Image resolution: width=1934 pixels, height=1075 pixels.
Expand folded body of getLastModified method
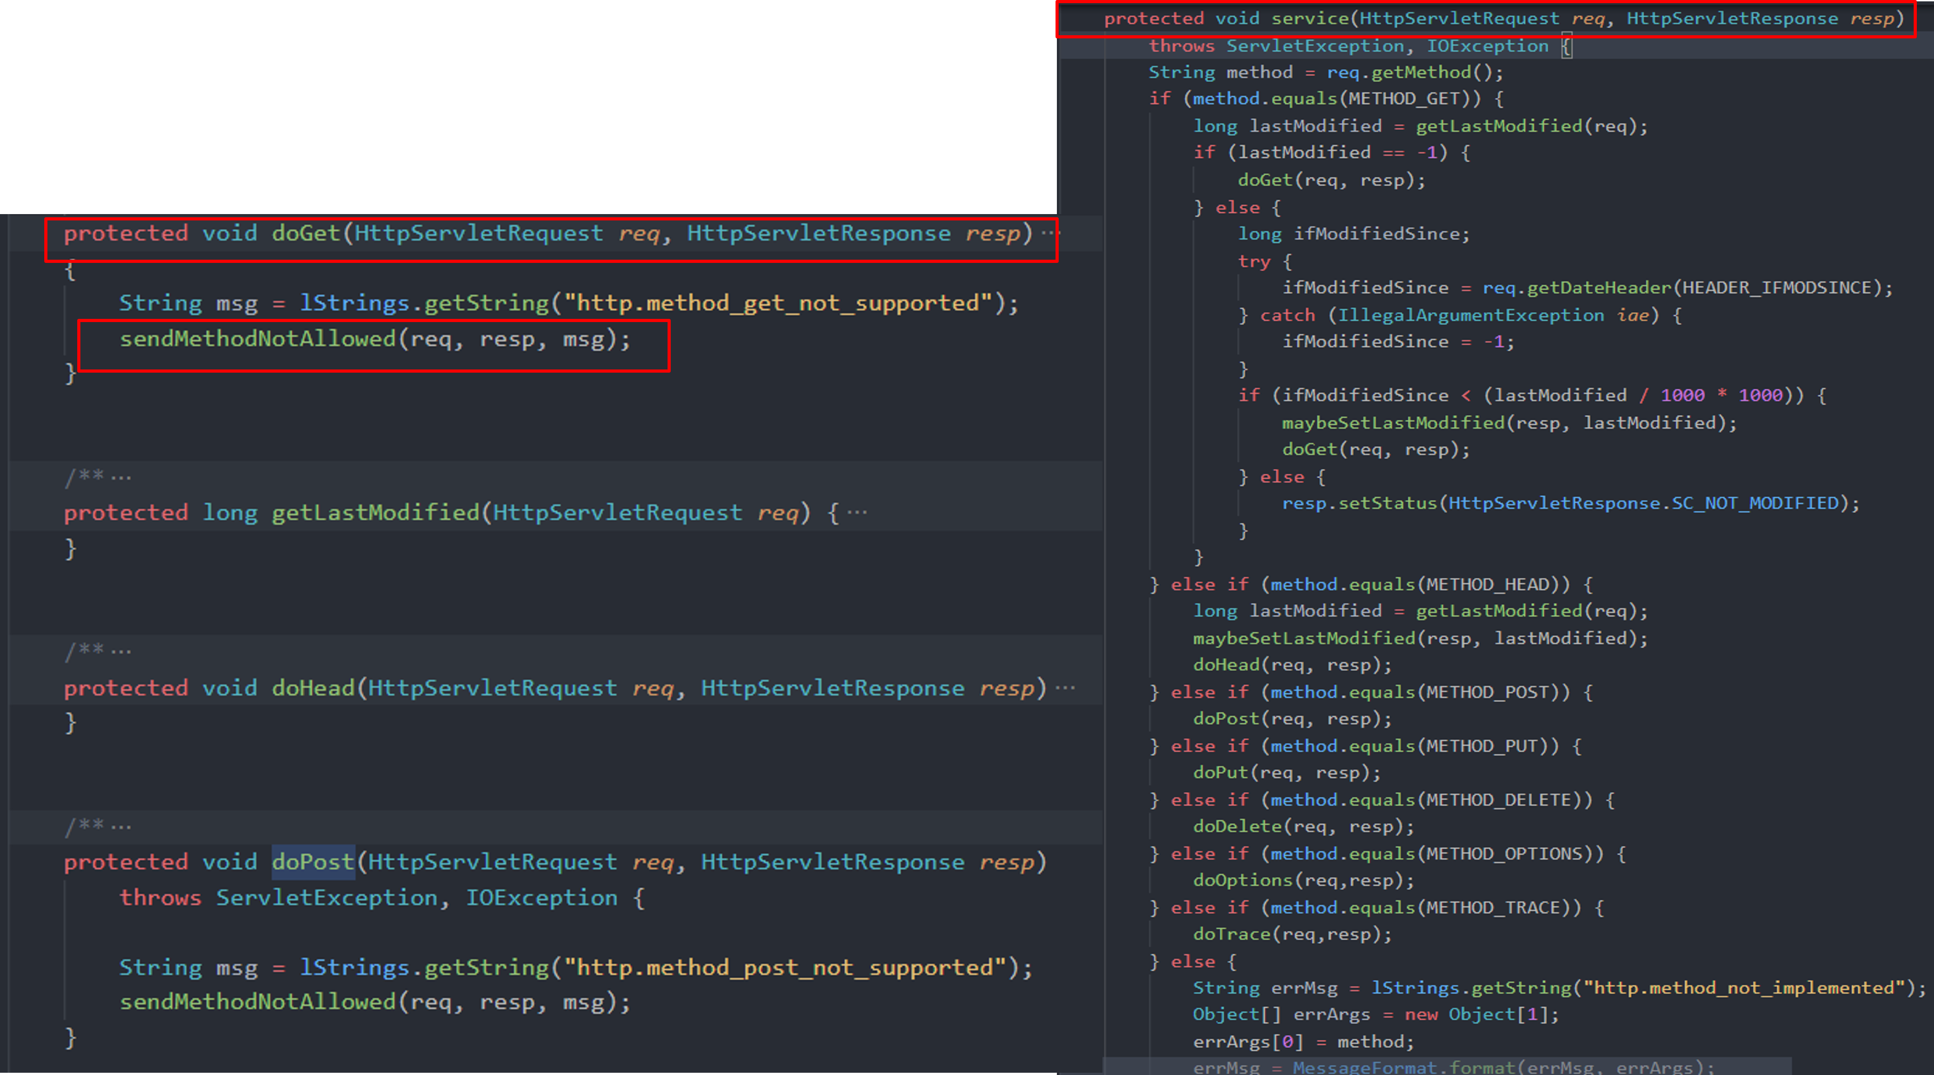point(857,513)
